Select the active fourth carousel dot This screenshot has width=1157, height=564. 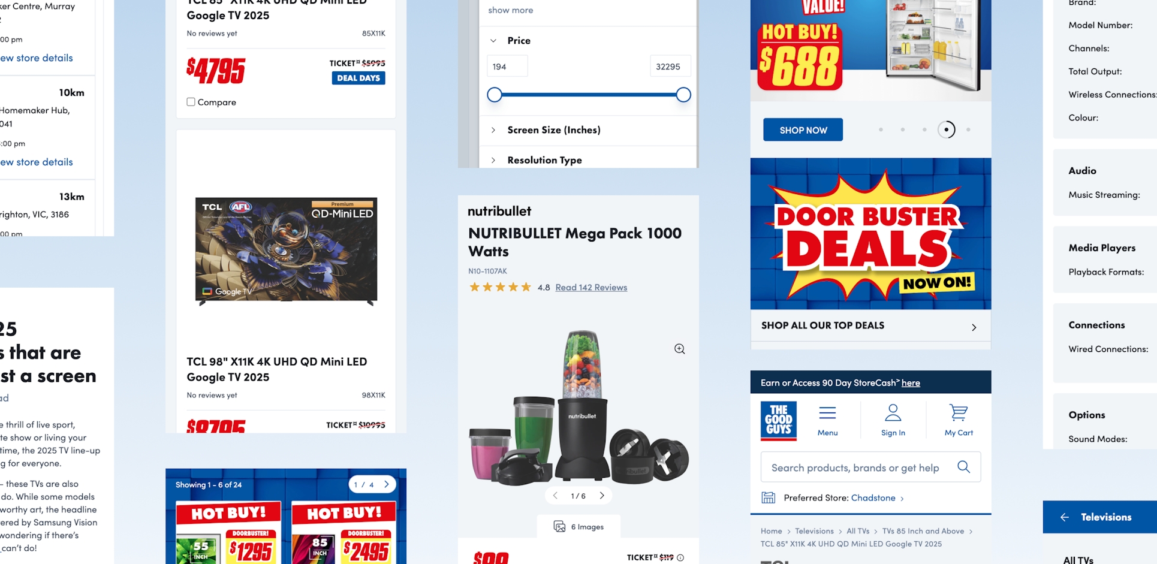946,129
